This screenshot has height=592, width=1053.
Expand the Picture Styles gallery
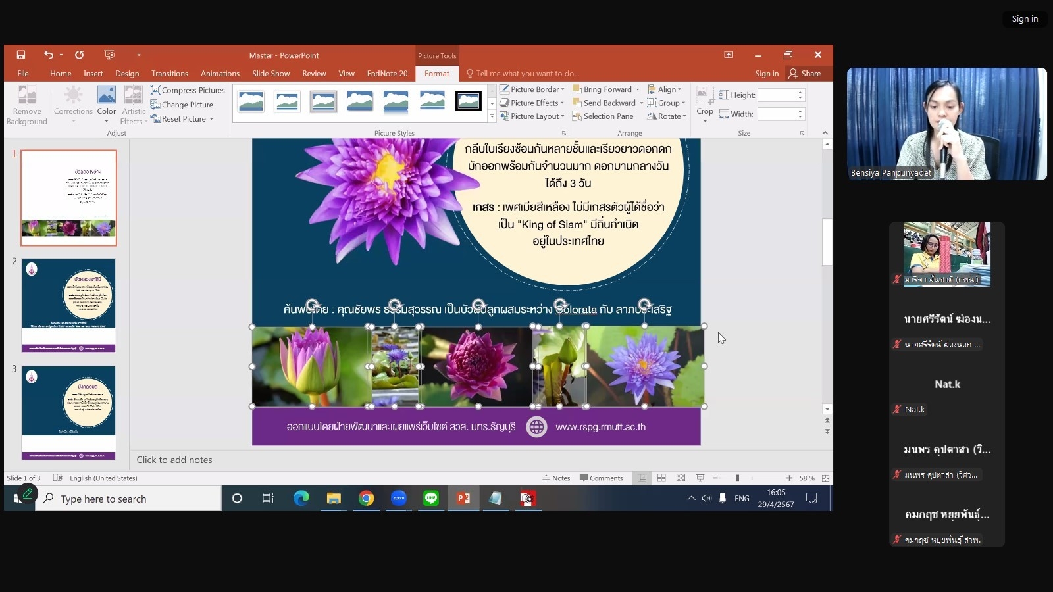(492, 116)
